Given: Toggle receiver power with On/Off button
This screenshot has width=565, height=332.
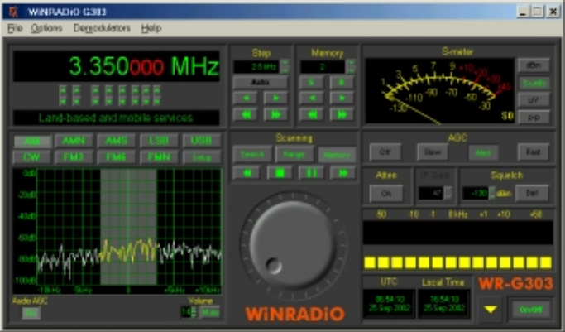Looking at the screenshot, I should tap(531, 310).
